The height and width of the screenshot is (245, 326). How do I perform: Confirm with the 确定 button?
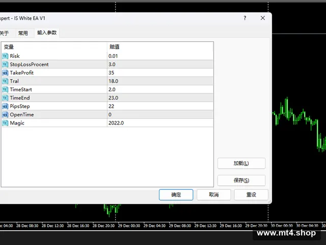[x=176, y=195]
